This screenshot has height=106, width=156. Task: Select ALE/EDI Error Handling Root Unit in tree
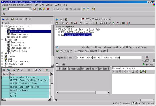pyautogui.click(x=81, y=29)
